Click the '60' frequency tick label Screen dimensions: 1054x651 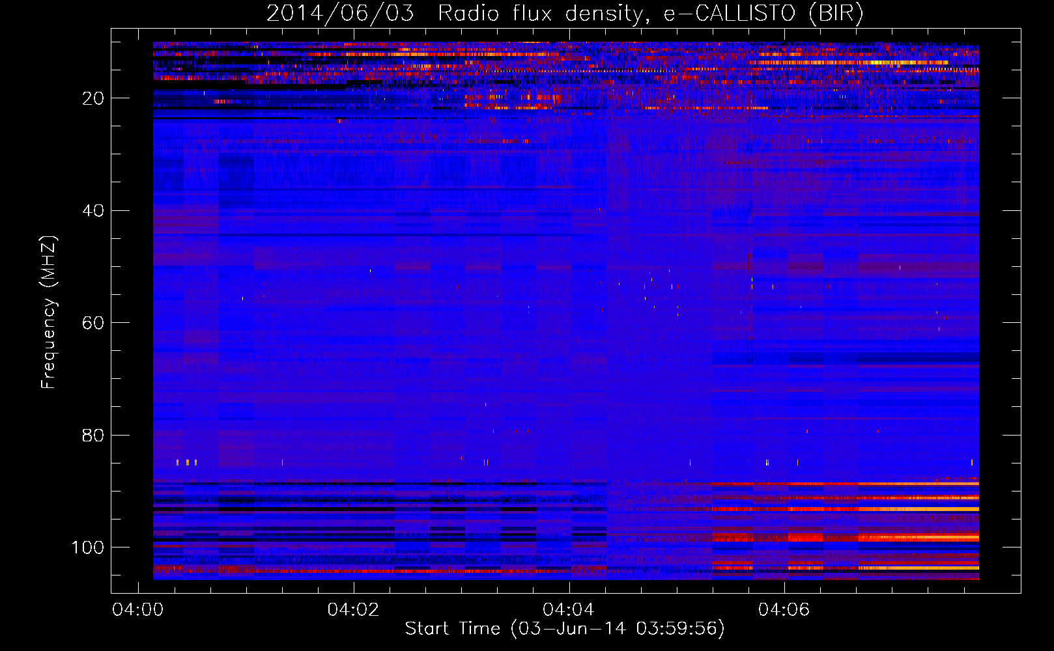(94, 324)
